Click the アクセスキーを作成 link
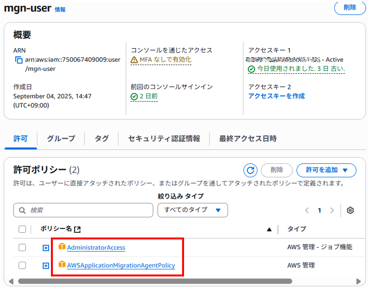 (277, 96)
